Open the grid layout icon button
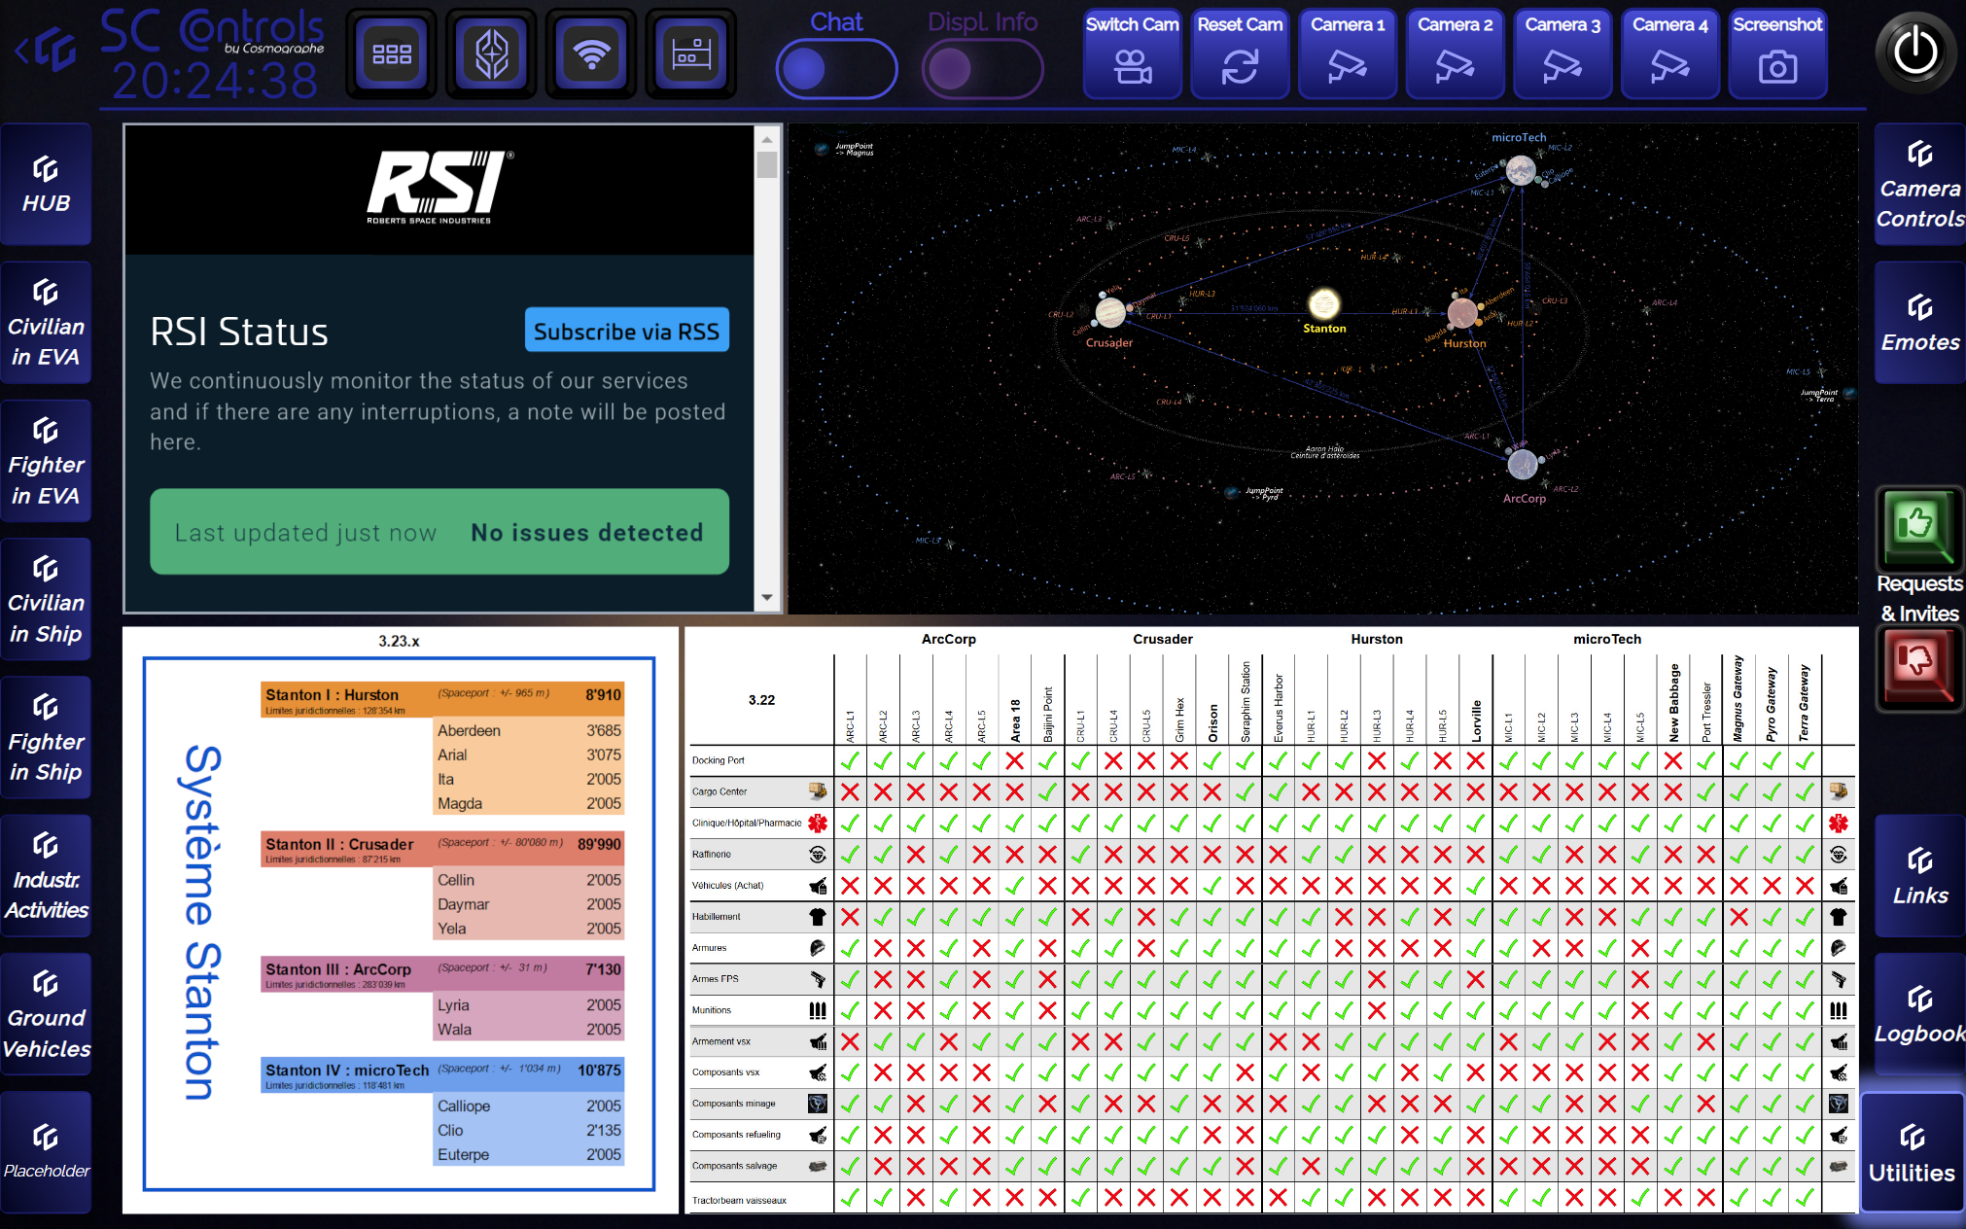Screen dimensions: 1966x1229 tap(392, 53)
